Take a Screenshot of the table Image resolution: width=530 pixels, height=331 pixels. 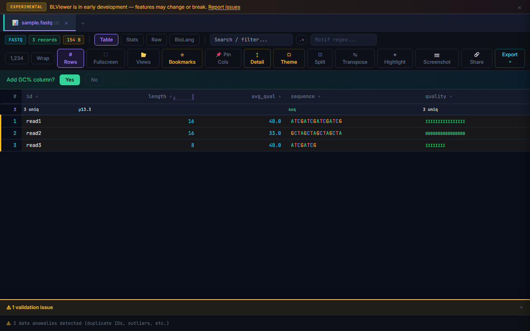437,58
